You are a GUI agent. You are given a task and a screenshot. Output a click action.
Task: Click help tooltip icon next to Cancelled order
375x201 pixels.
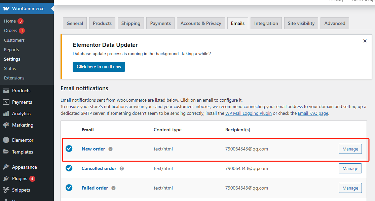coord(122,168)
